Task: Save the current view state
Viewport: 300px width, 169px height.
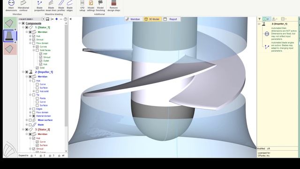Action: (x=48, y=19)
